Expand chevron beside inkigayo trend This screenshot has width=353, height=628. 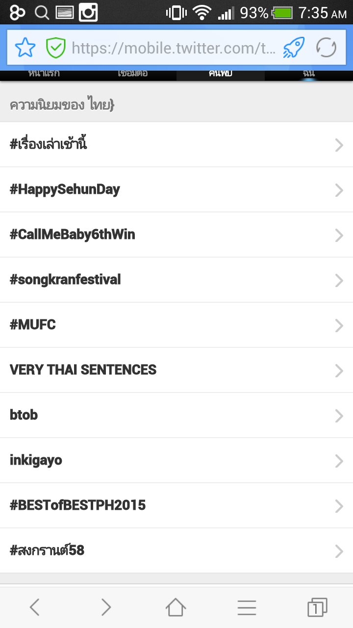(x=339, y=461)
